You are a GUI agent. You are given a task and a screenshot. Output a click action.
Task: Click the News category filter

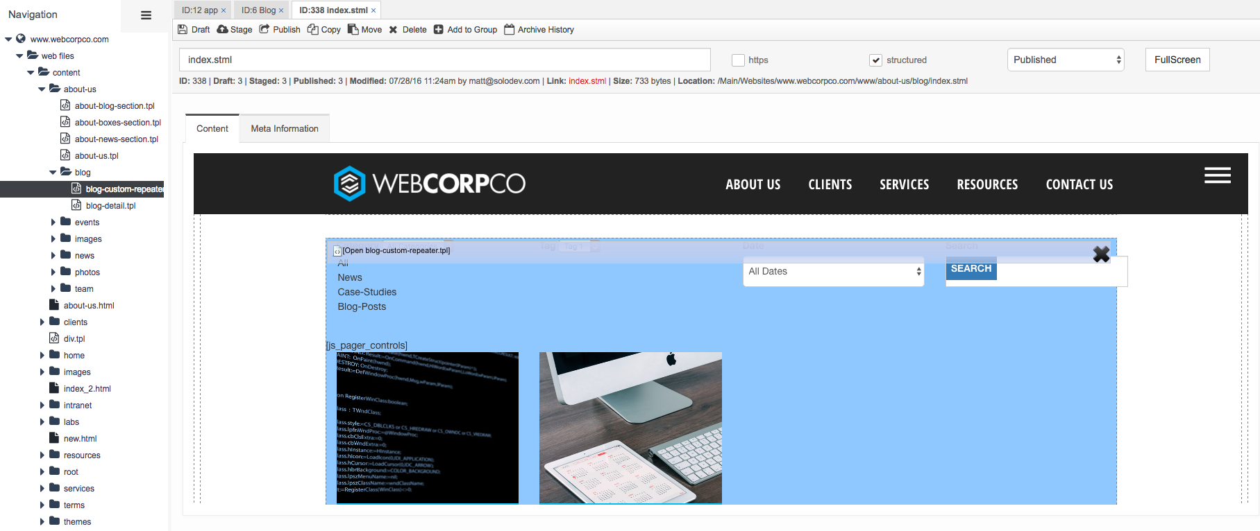click(x=350, y=277)
